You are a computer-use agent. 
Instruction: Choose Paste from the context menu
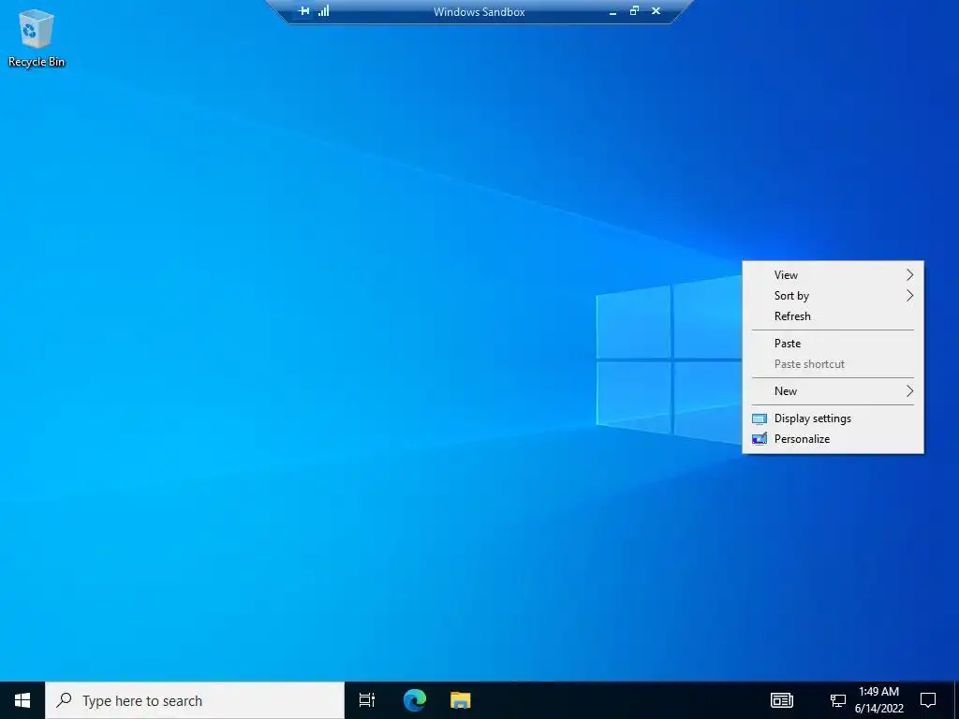click(833, 344)
